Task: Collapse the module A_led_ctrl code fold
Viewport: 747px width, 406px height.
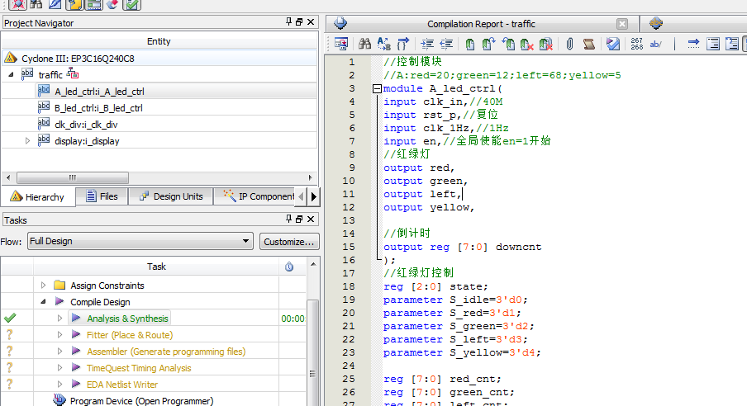Action: pos(378,89)
